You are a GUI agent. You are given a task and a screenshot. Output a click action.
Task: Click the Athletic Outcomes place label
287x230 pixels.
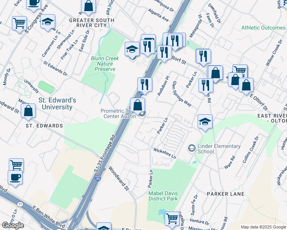pyautogui.click(x=263, y=28)
